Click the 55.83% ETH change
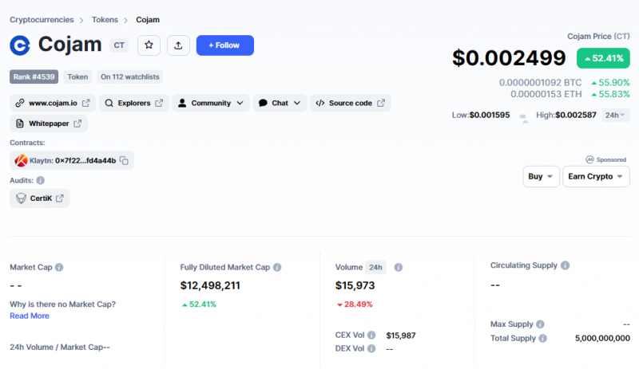Screen dimensions: 639x369 610,94
